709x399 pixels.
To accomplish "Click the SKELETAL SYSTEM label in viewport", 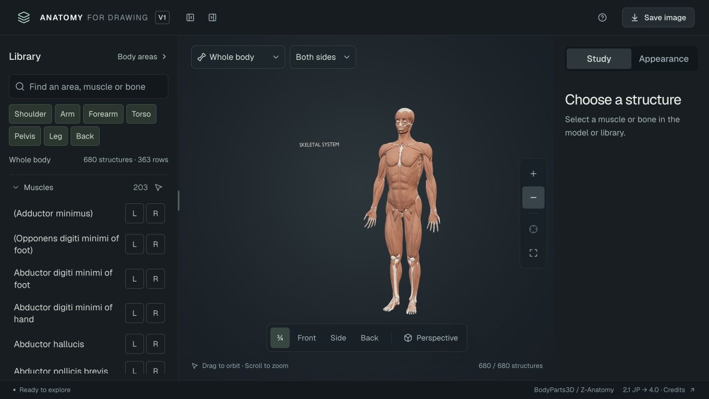I will (x=319, y=145).
